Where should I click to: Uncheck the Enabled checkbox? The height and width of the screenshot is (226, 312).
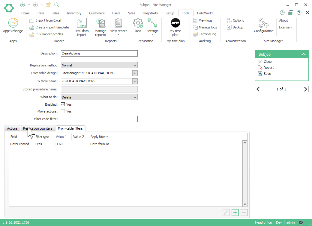coord(63,104)
